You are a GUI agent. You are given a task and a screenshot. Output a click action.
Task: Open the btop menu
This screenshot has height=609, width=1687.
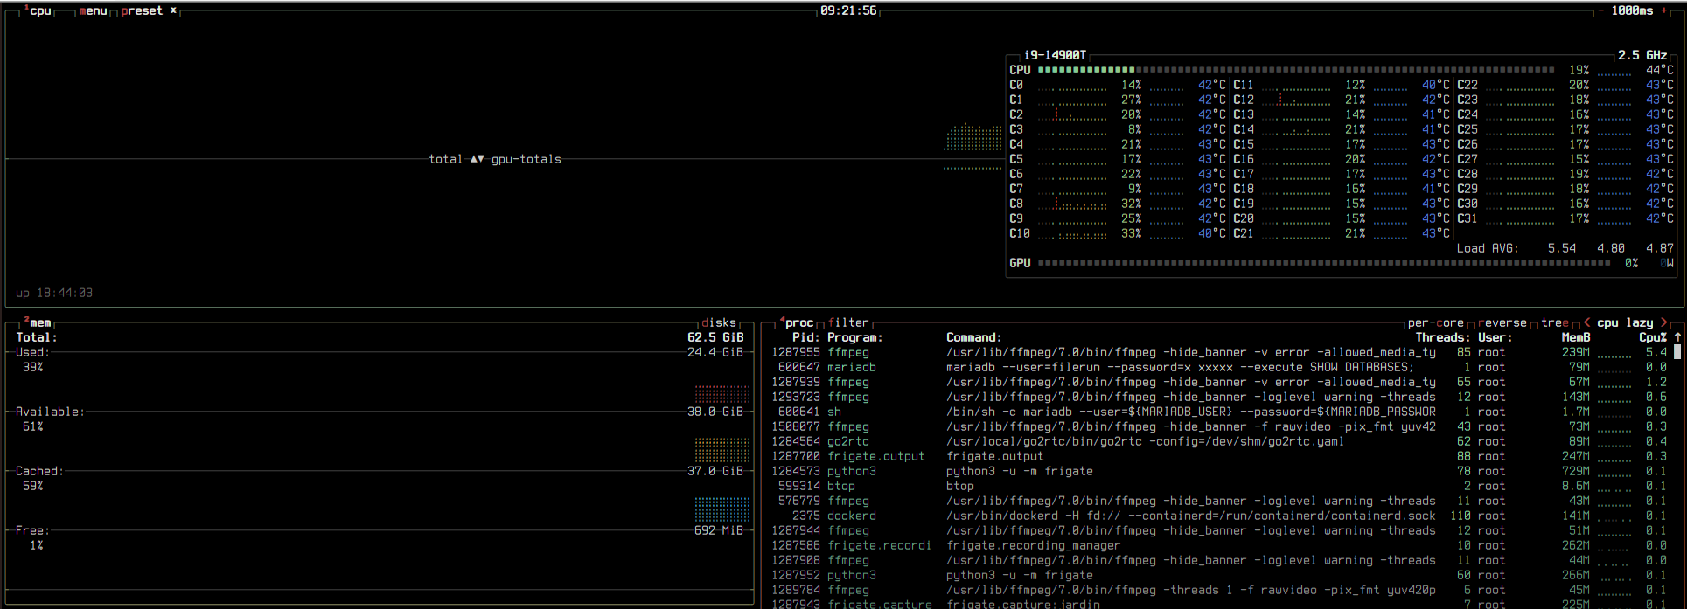click(93, 10)
